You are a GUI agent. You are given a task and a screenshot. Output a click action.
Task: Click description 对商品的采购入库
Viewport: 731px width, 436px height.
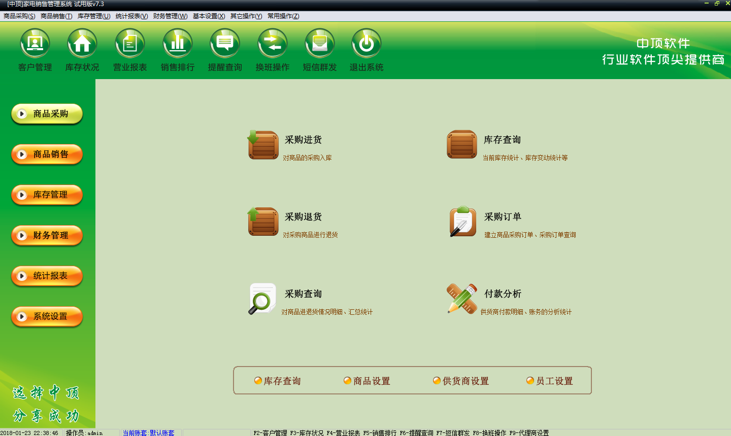[x=307, y=158]
